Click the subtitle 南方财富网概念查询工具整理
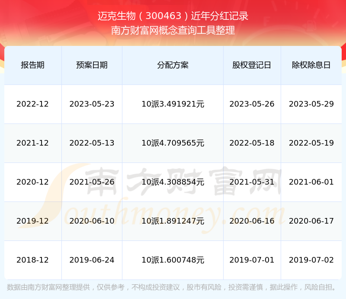Screen dimensions: 346x299 click(173, 30)
